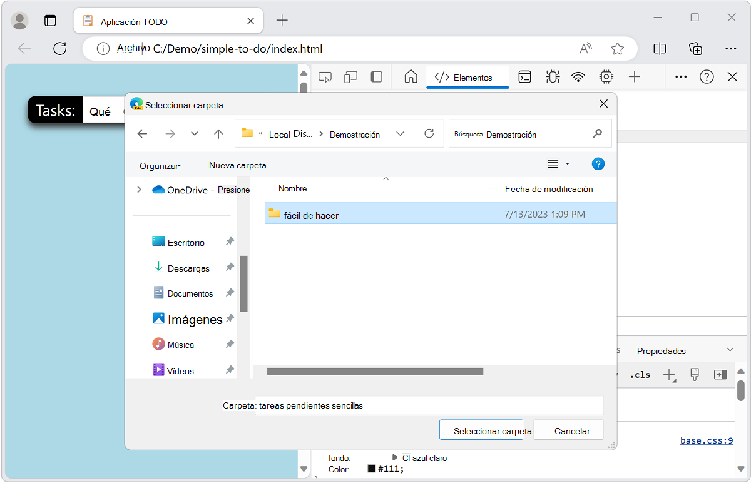Select Escritorio in the navigation pane
Screen dimensions: 751x483
click(179, 242)
